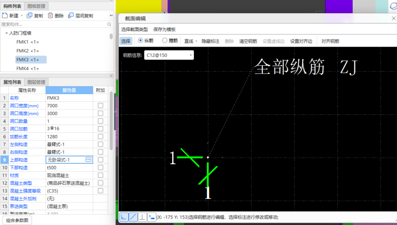The height and width of the screenshot is (225, 397).
Task: Select the 箍筋 radio button
Action: 165,40
